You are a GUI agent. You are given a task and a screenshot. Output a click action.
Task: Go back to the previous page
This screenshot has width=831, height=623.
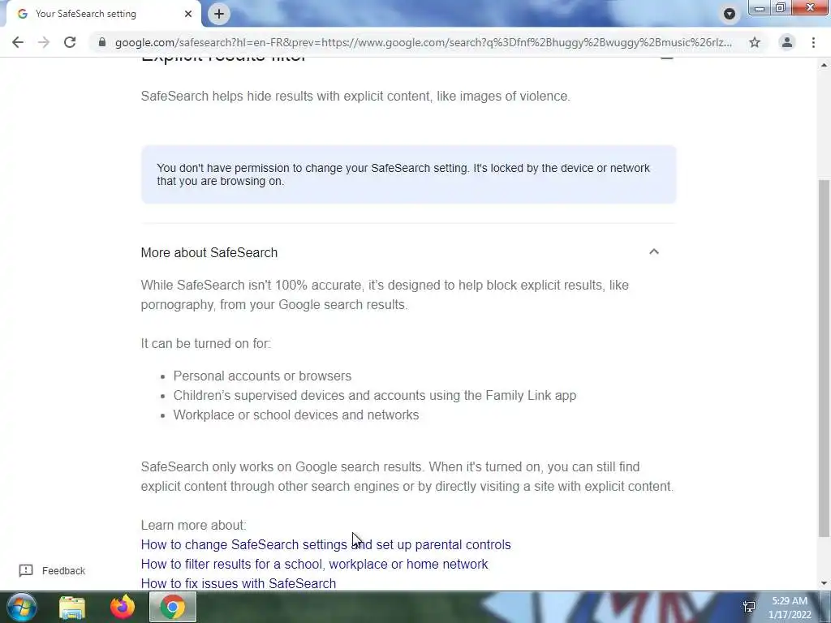pos(18,42)
